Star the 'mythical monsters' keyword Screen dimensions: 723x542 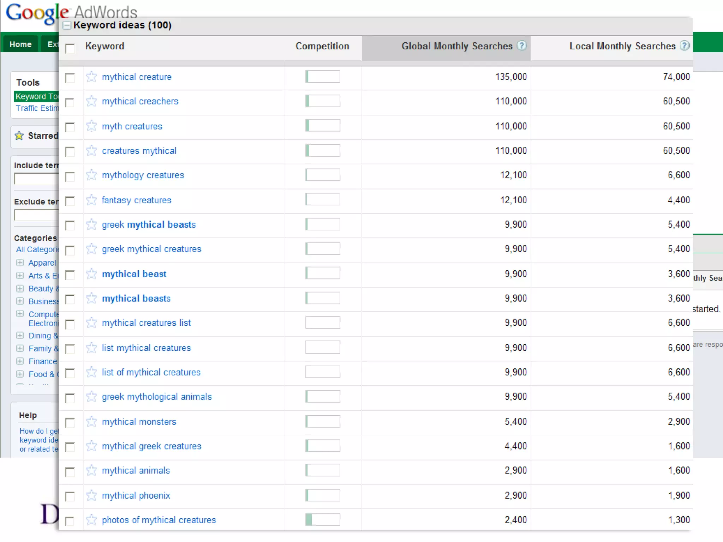tap(91, 422)
